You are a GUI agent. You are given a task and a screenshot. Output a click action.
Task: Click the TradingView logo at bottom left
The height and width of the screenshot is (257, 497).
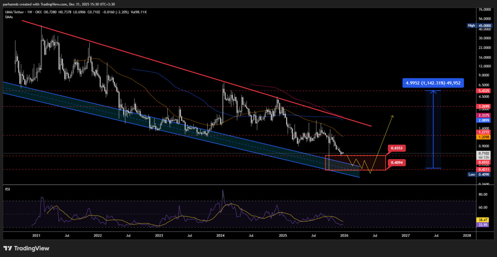coord(26,248)
